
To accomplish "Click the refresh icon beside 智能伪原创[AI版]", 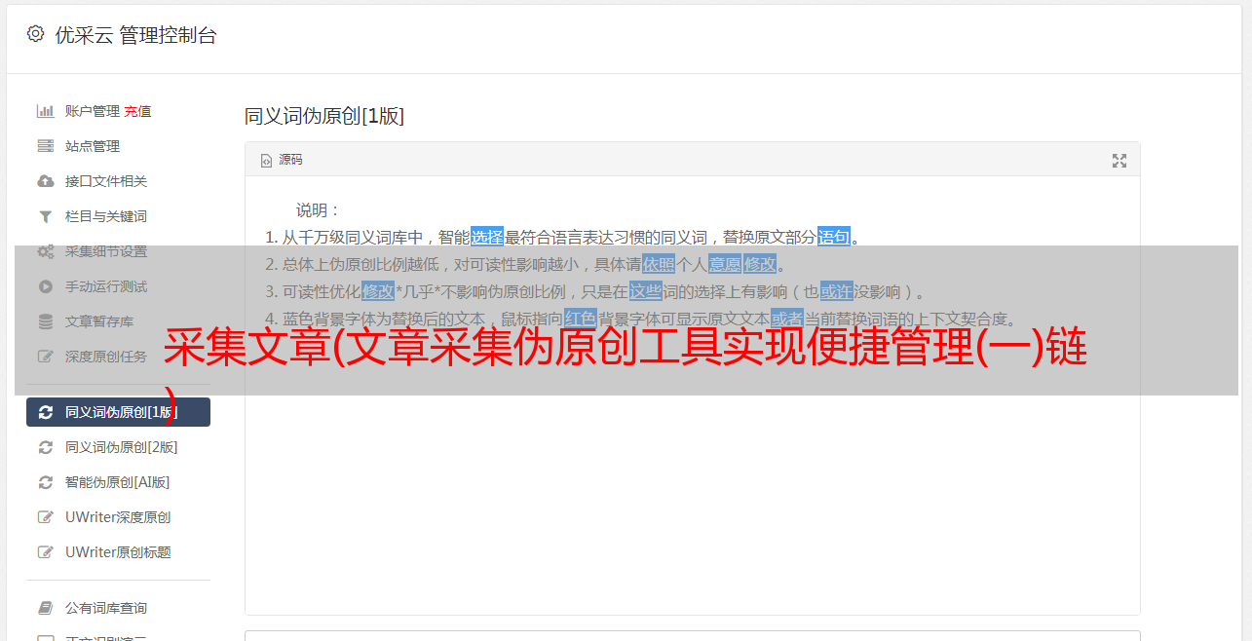I will [x=45, y=482].
